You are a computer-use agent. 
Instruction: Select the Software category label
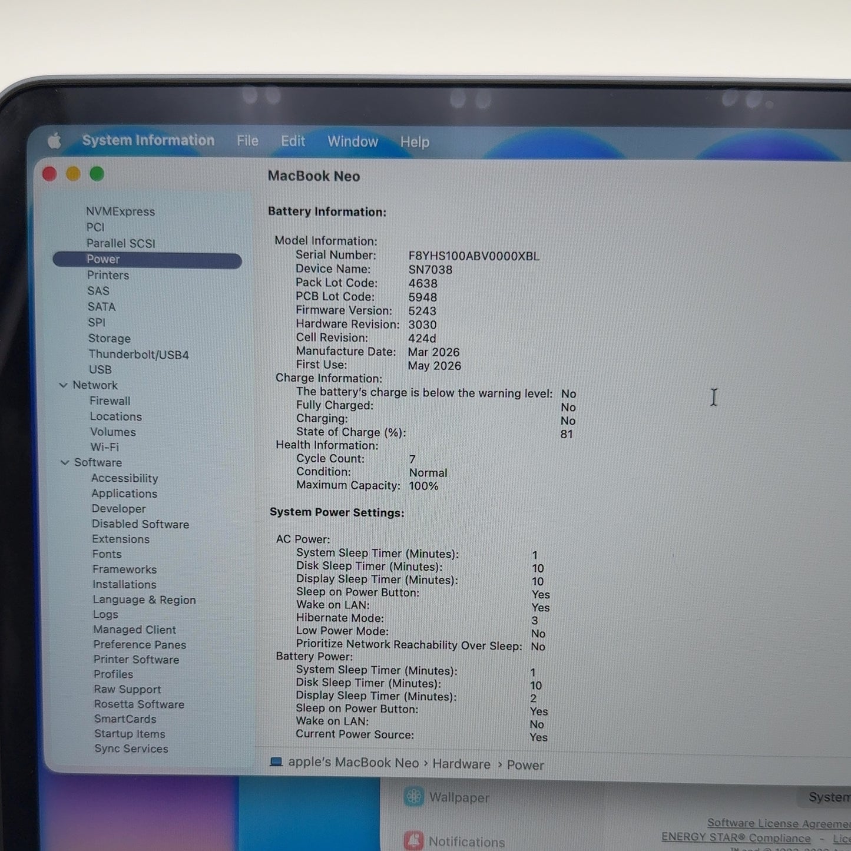coord(98,462)
